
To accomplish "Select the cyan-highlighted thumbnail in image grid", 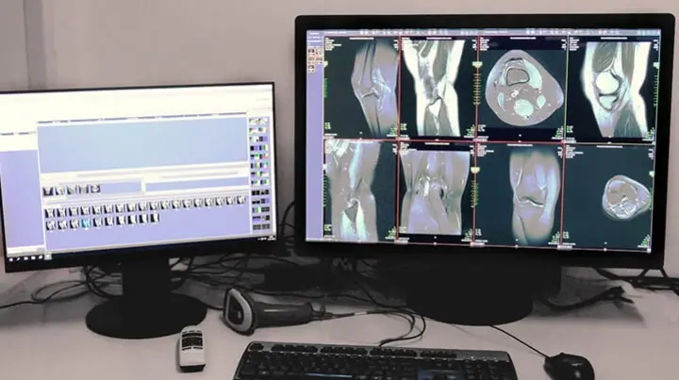I will 85,223.
